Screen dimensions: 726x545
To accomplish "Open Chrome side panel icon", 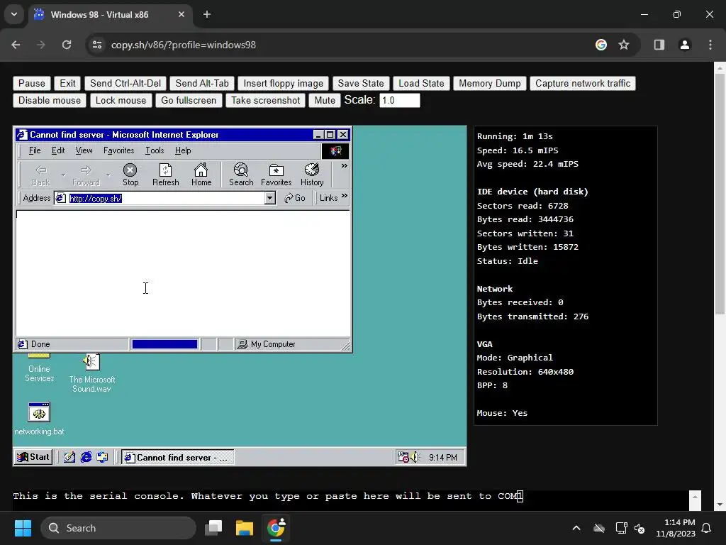I will point(659,45).
